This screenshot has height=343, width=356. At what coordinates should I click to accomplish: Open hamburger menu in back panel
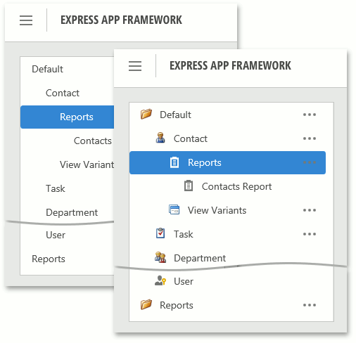pyautogui.click(x=26, y=20)
